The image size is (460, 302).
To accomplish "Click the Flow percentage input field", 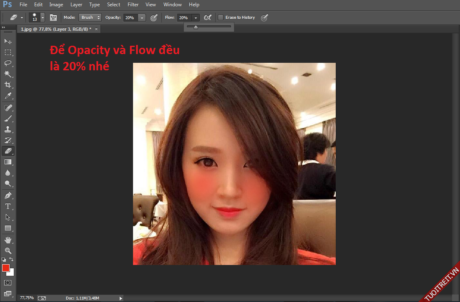I will point(184,17).
